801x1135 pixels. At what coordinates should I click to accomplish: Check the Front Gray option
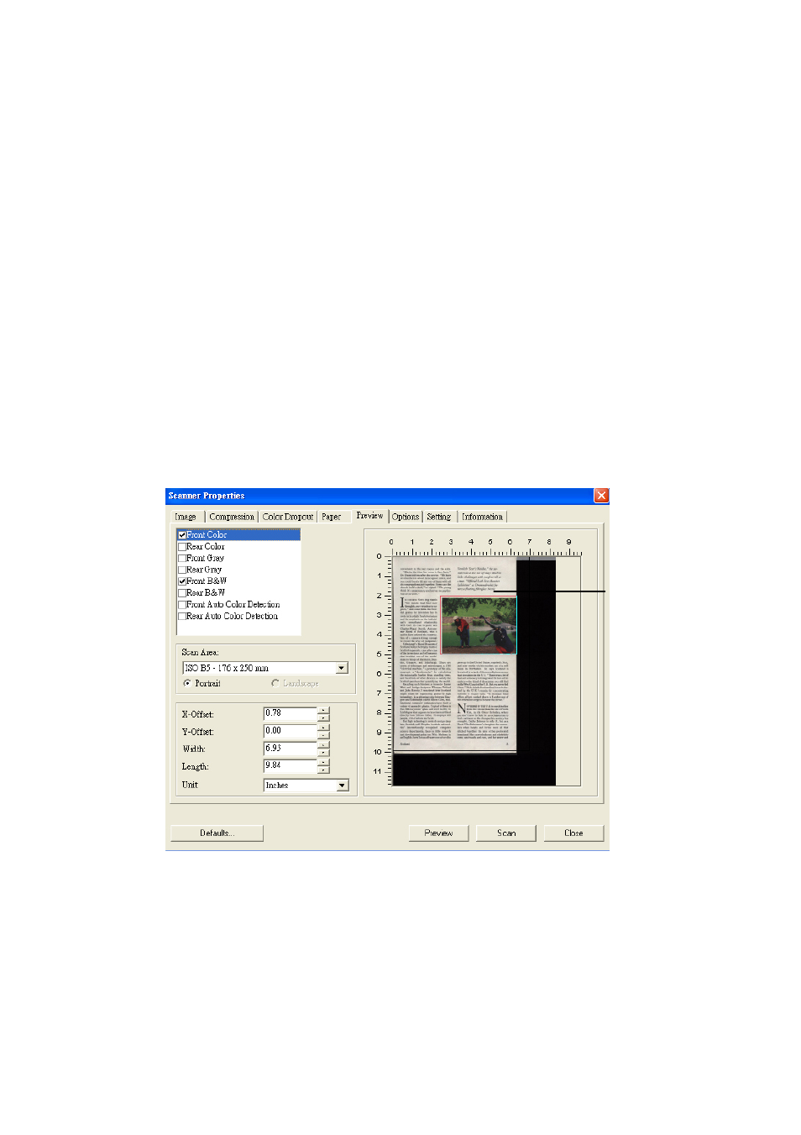tap(182, 559)
